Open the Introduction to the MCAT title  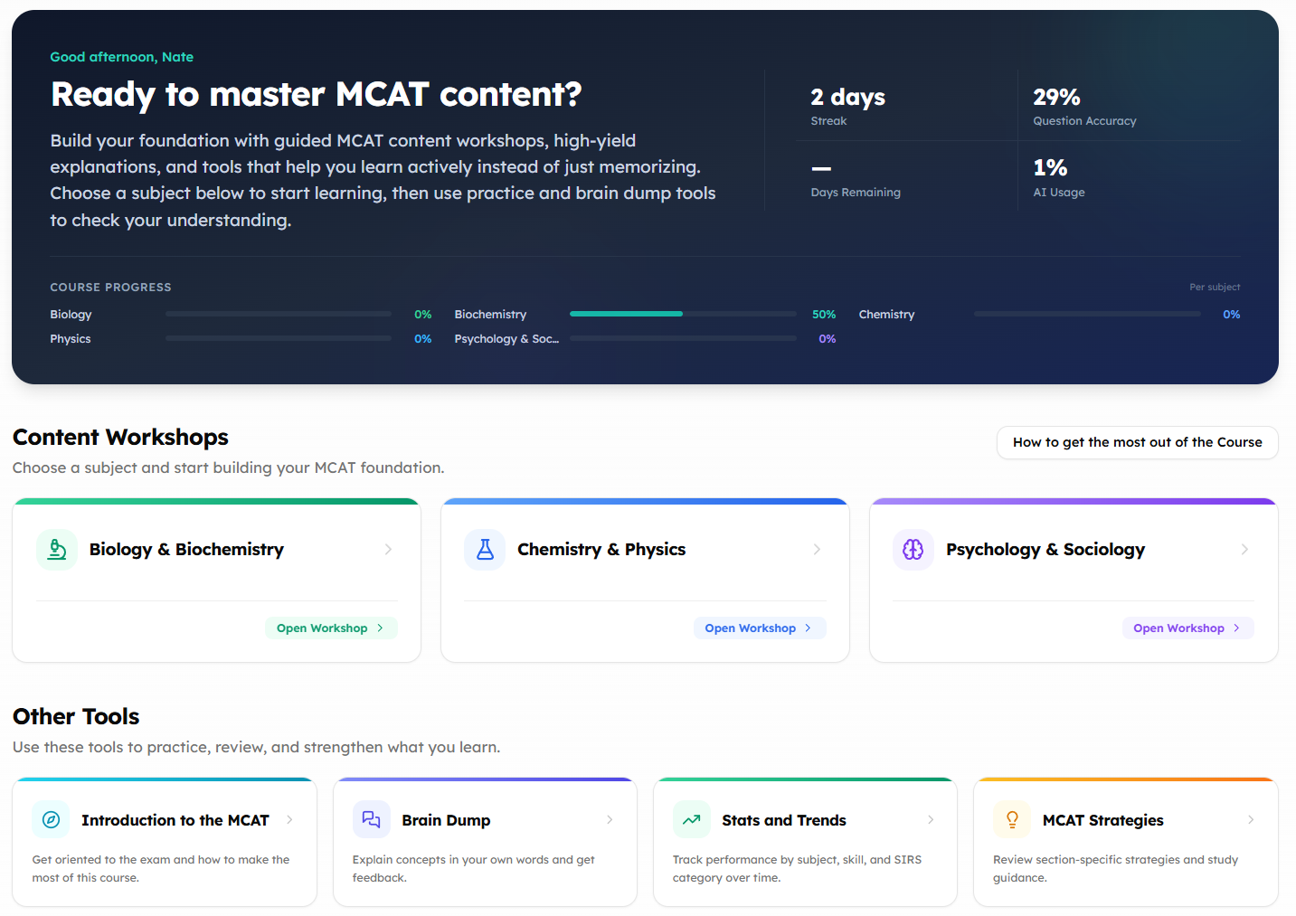pos(175,820)
